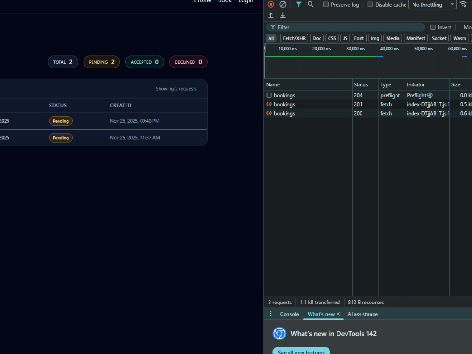Sort by Type column header
Screen dimensions: 472x354
coord(392,84)
